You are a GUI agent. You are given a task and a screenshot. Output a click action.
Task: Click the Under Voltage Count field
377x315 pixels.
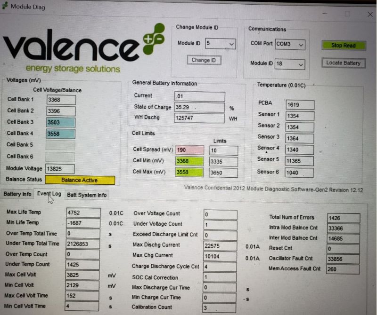click(220, 225)
